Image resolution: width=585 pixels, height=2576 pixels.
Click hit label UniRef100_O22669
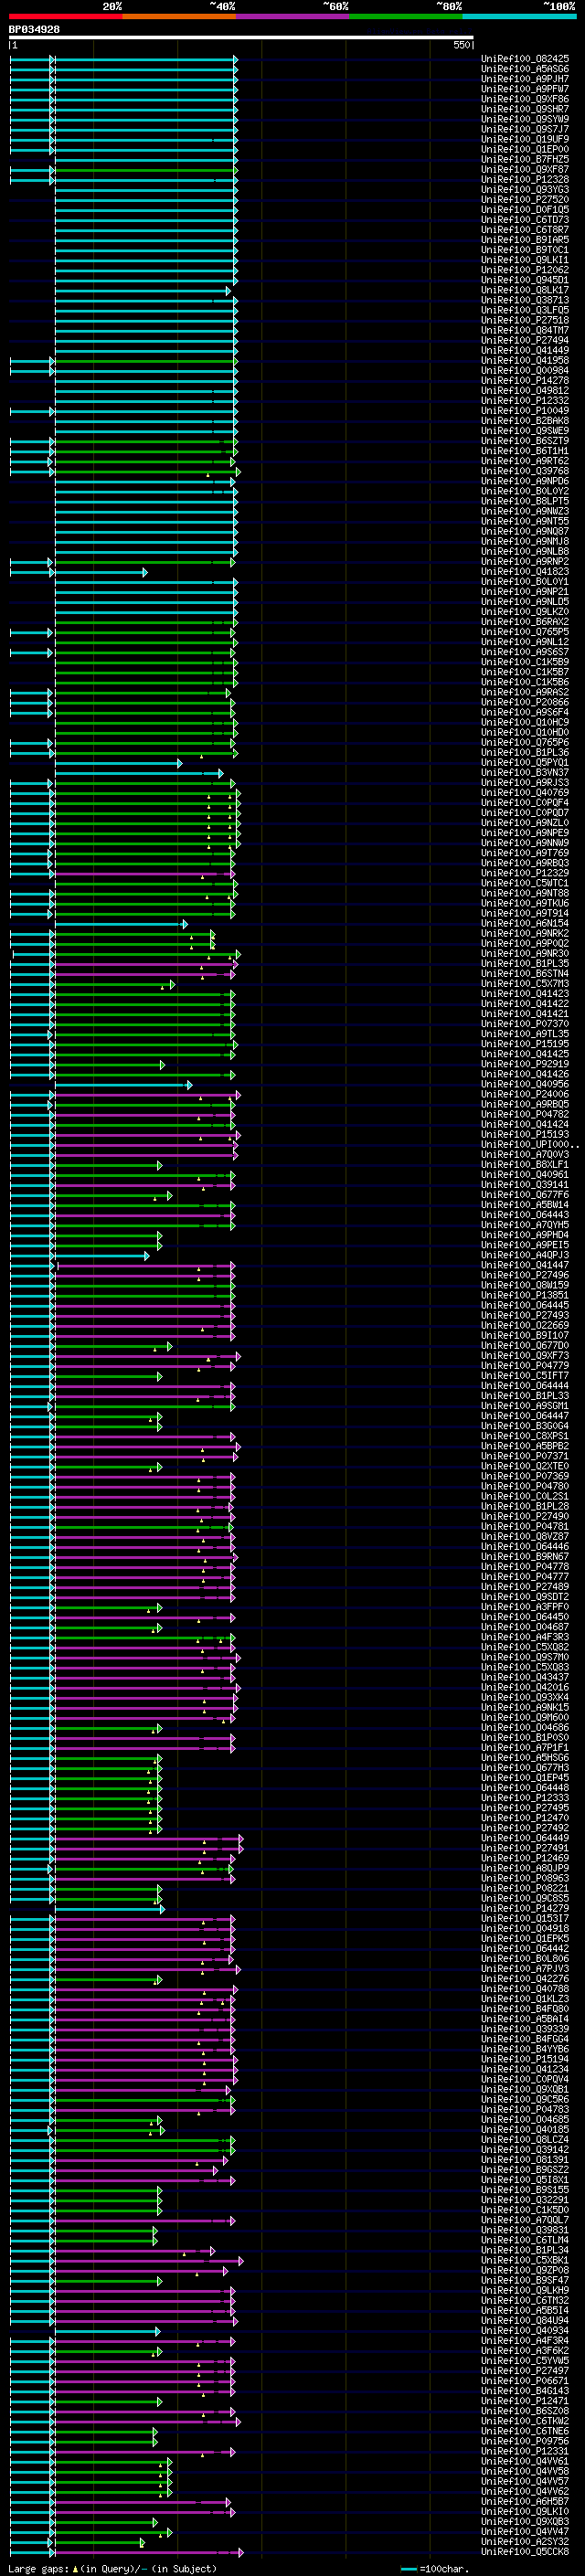(x=525, y=1325)
